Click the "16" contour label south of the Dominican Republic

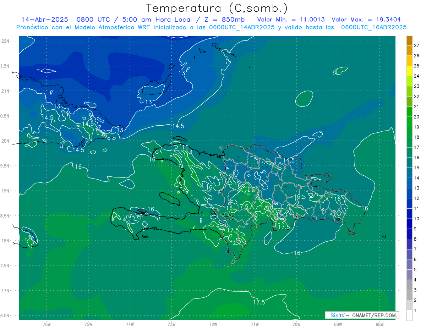[297, 253]
